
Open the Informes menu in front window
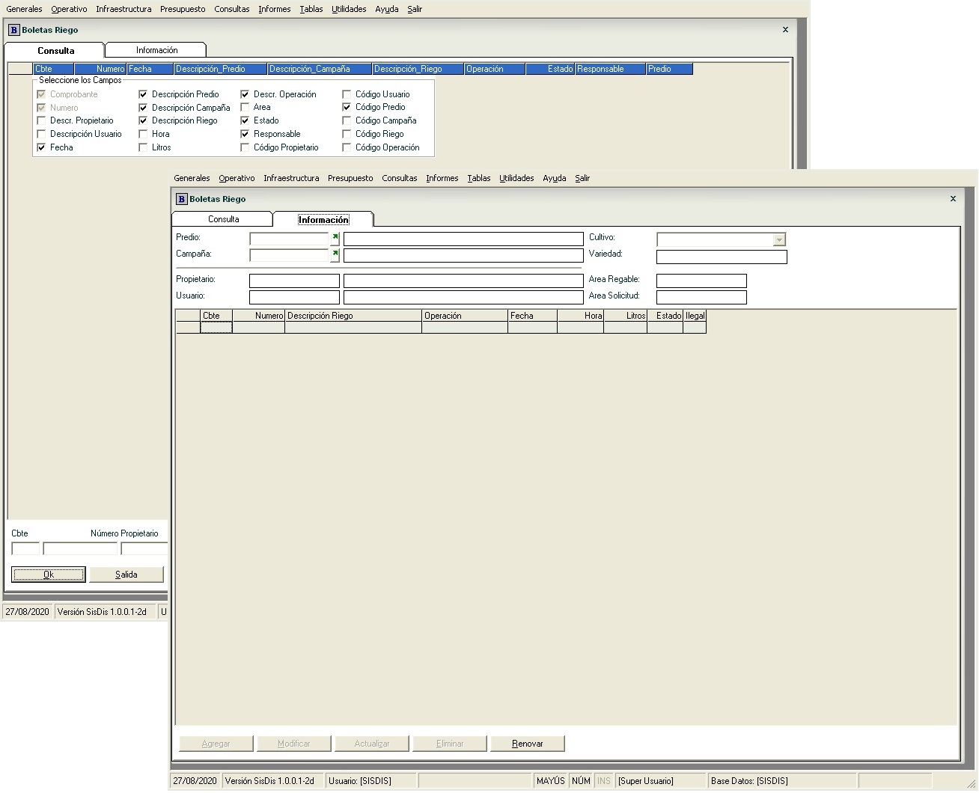(442, 178)
